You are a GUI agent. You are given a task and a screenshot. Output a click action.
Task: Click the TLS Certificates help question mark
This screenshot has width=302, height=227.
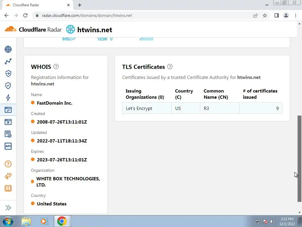tap(170, 67)
